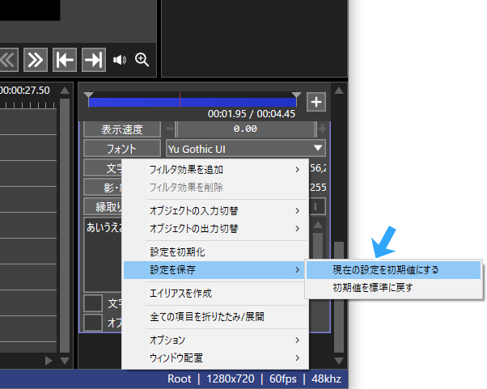Click the settings panel scroll-down arrow

tap(339, 361)
